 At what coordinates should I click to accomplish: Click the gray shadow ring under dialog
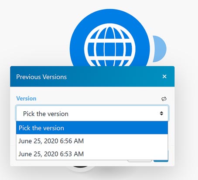tap(81, 169)
